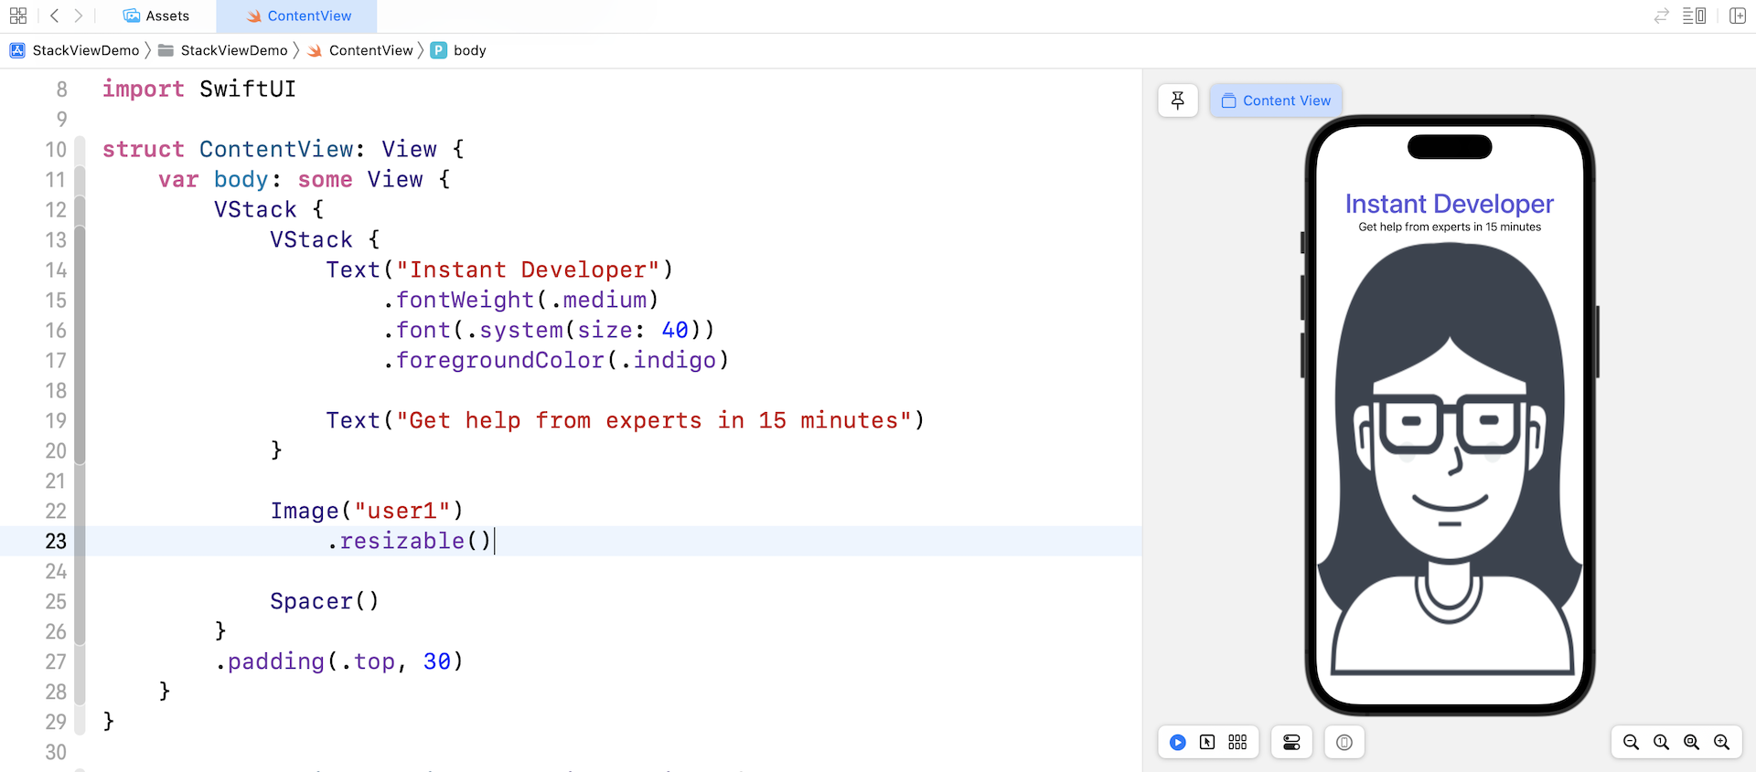Viewport: 1756px width, 772px height.
Task: Click the Content View preview button
Action: [1276, 100]
